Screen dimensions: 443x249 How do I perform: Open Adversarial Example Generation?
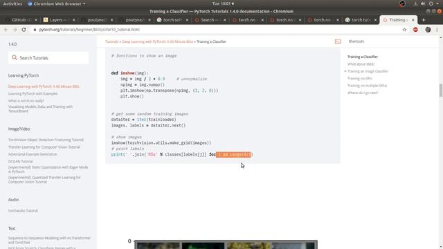click(x=33, y=154)
